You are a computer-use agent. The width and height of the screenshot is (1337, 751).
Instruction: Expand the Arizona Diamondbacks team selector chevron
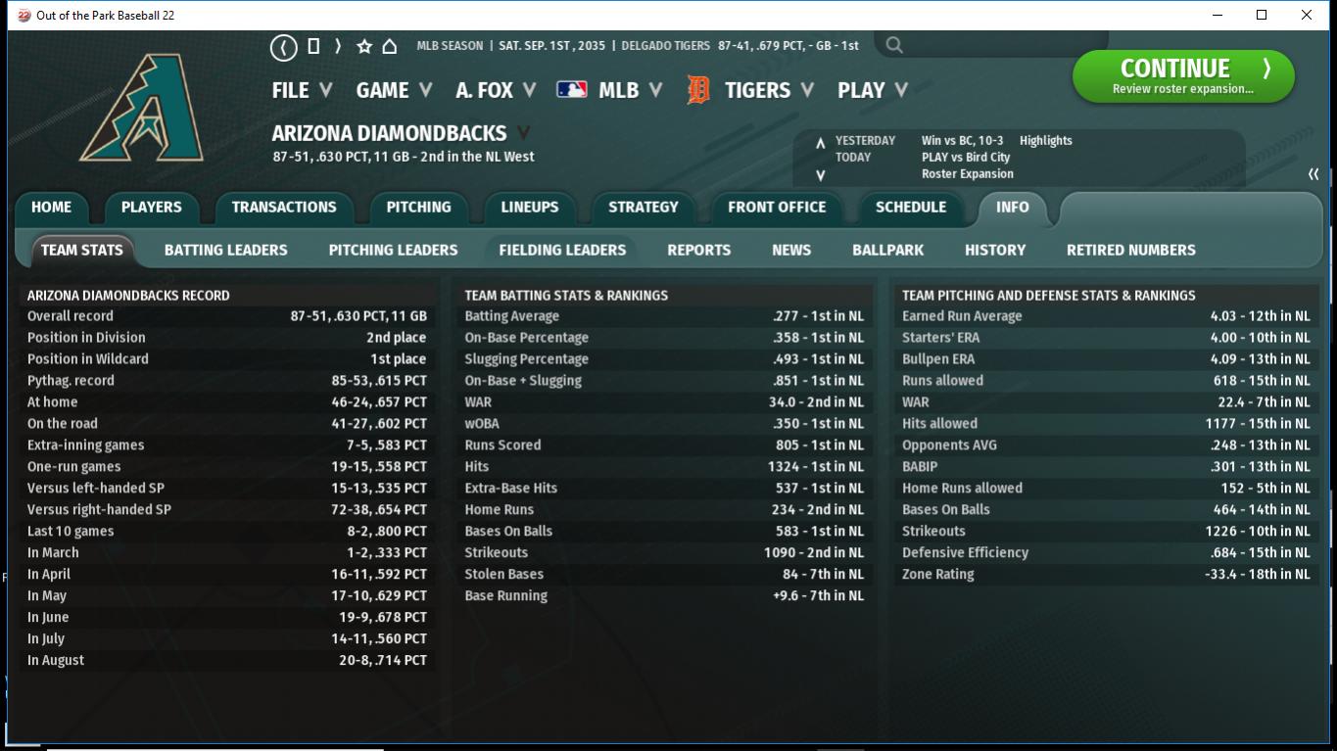(523, 133)
